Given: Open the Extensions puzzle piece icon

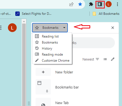Looking at the screenshot, I should (x=91, y=4).
